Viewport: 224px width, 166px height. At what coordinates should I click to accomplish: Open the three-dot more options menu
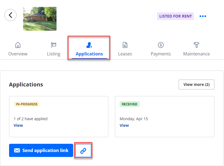(x=203, y=16)
